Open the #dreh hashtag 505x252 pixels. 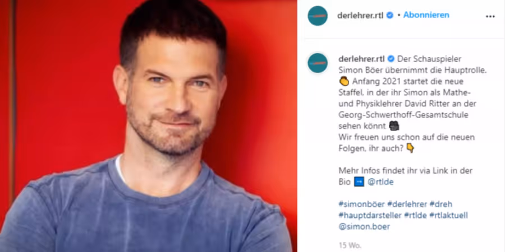click(x=441, y=204)
